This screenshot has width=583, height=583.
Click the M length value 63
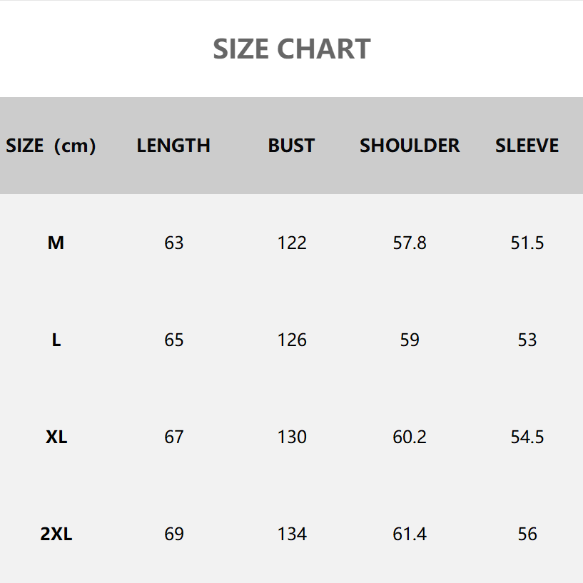[174, 243]
